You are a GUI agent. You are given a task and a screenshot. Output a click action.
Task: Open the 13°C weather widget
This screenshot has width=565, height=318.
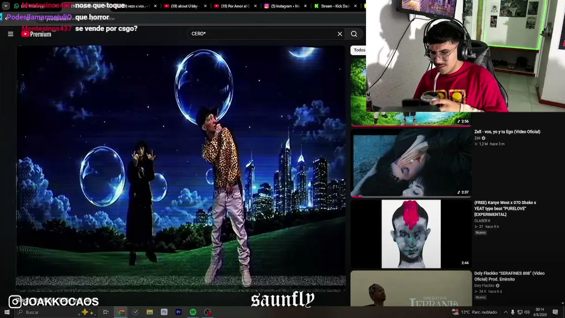tap(475, 312)
